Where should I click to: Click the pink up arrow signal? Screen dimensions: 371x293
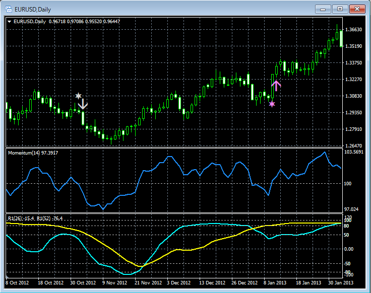[276, 85]
